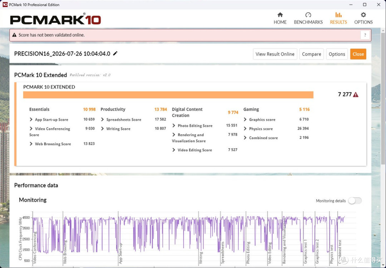Screen dimensions: 386x268
Task: Click the Digital Content Creation score 9 774
Action: pyautogui.click(x=233, y=112)
